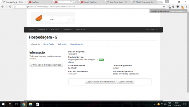
Task: Bookmark this page using the star icon
Action: [x=164, y=7]
